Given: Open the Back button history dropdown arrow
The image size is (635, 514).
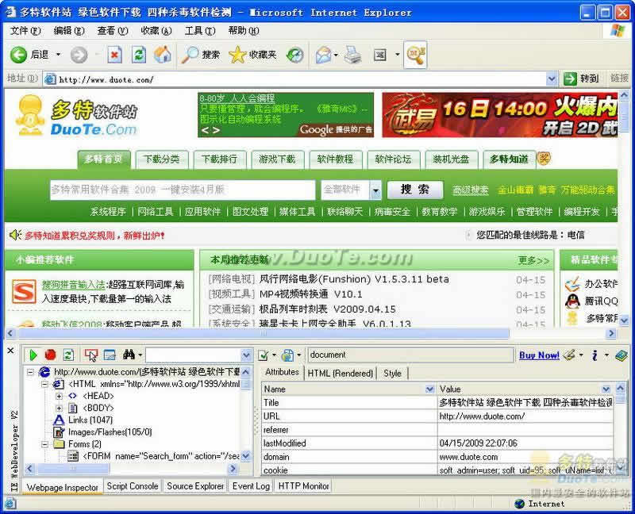Looking at the screenshot, I should (58, 54).
